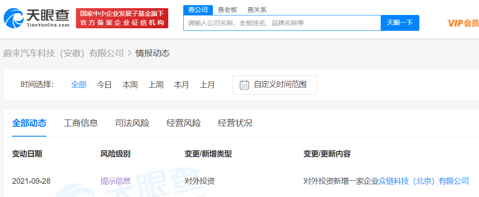Open the 自定义时间范围 picker

click(274, 85)
